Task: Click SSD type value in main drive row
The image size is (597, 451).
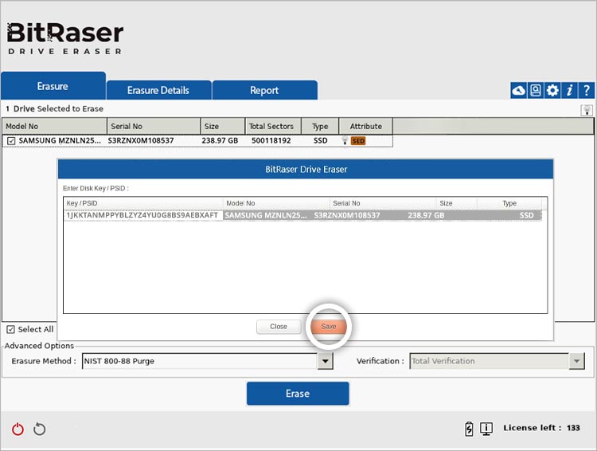Action: point(320,141)
